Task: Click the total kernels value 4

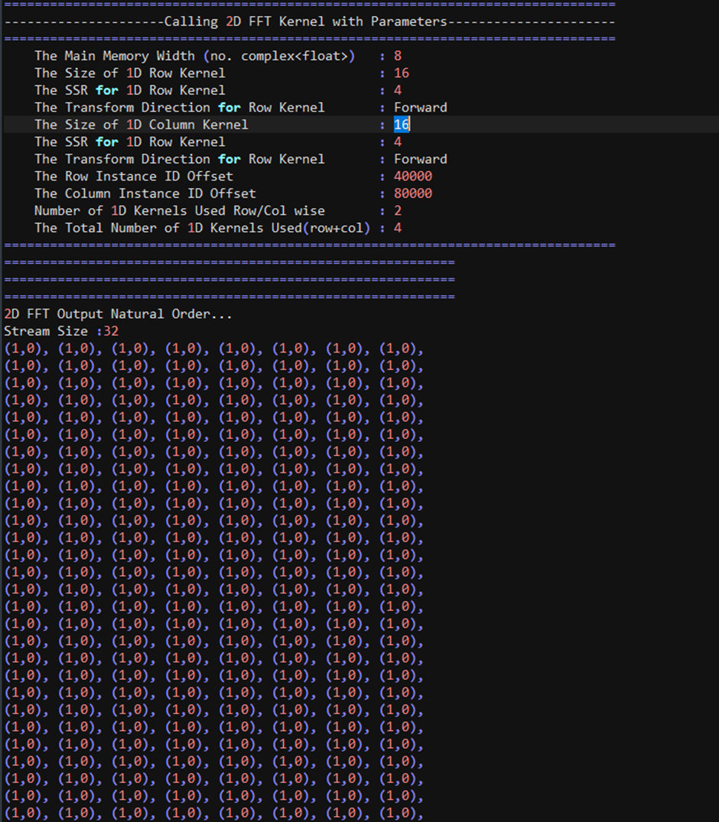Action: pos(398,228)
